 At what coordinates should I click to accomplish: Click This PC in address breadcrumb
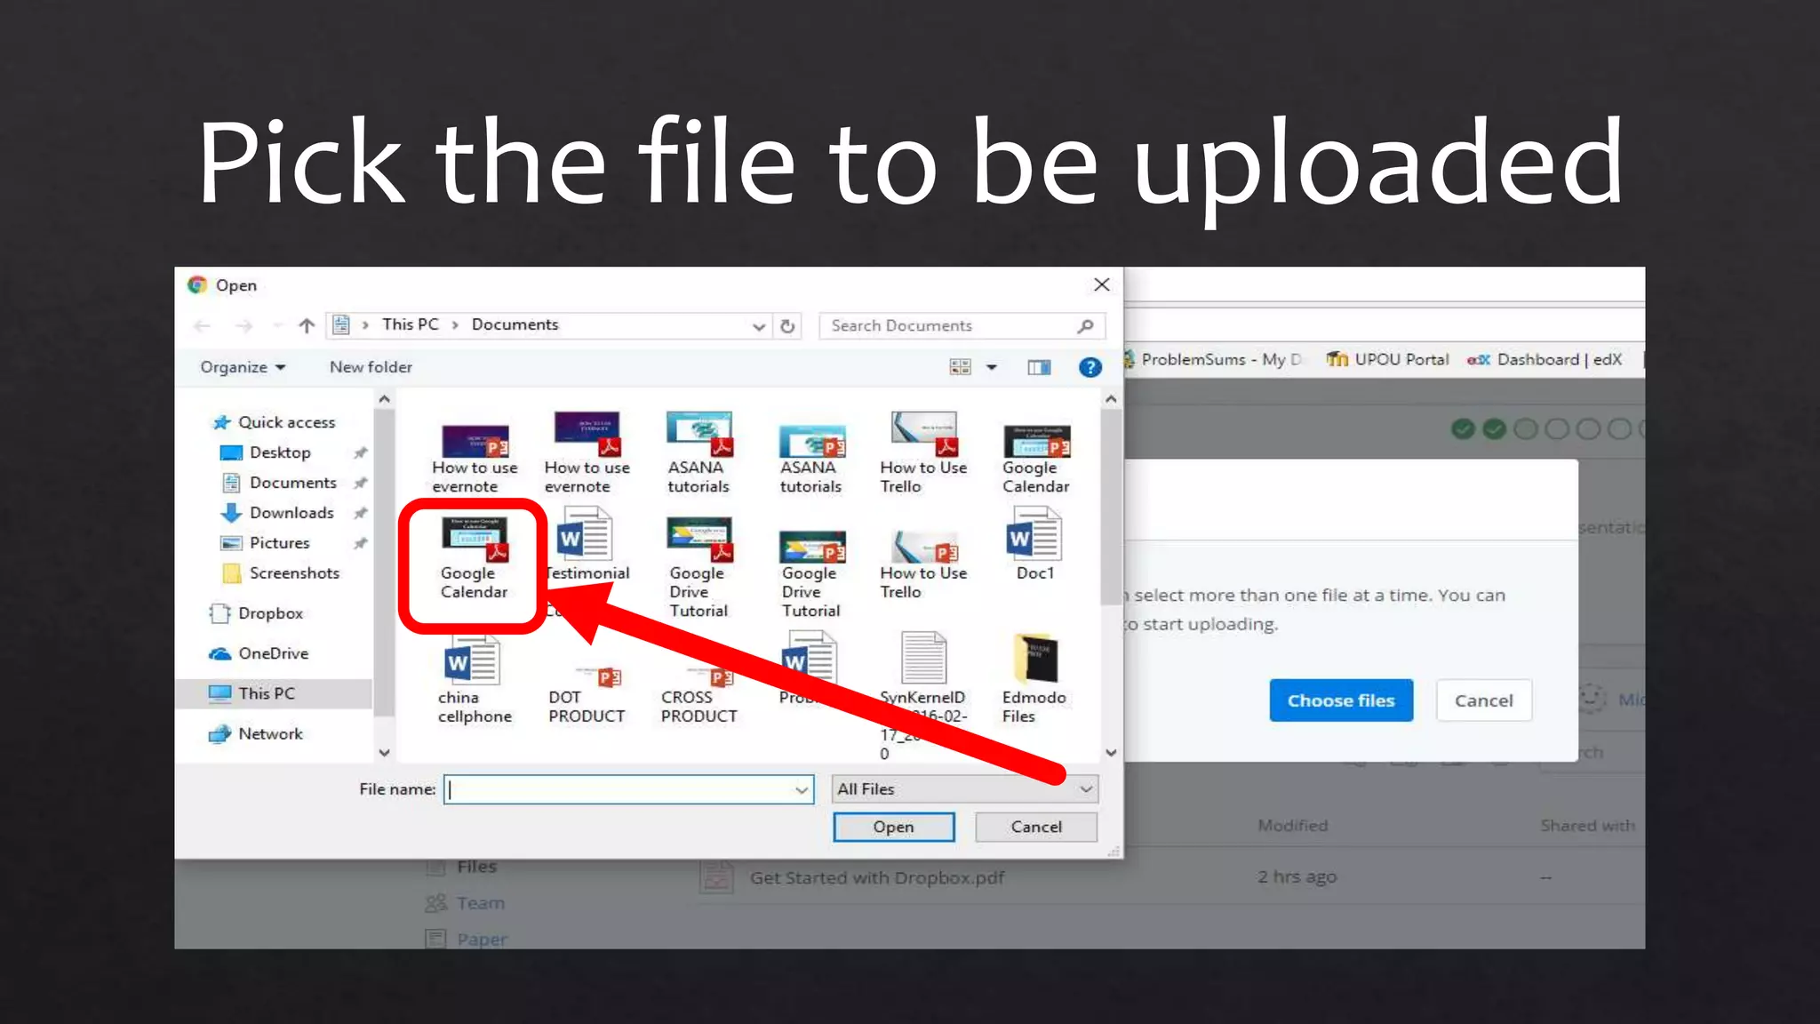click(411, 324)
